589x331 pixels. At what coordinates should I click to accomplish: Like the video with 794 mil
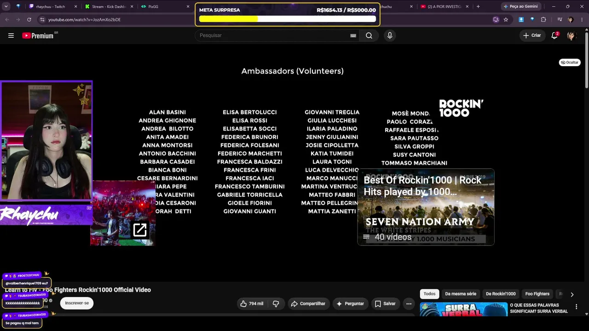[251, 303]
